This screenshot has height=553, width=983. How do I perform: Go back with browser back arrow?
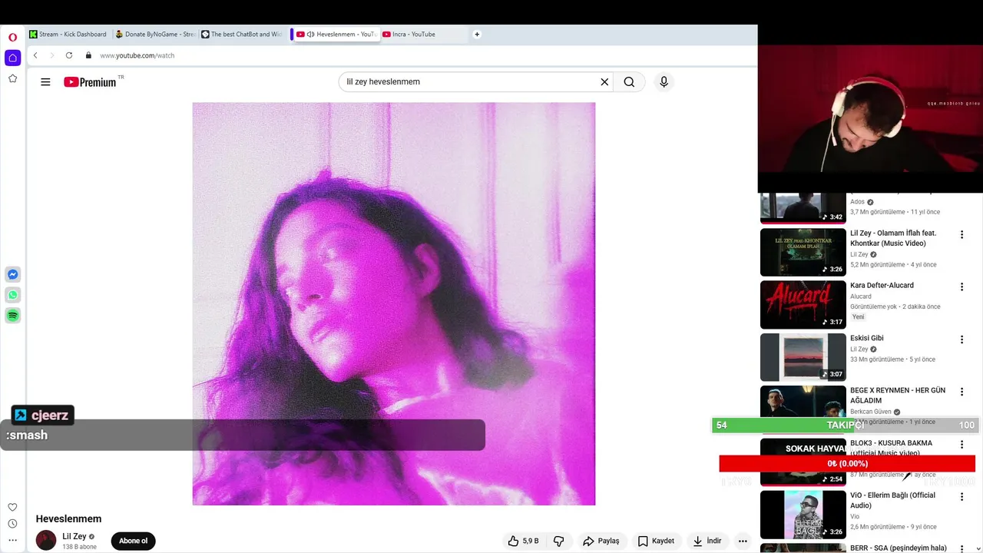click(x=35, y=55)
